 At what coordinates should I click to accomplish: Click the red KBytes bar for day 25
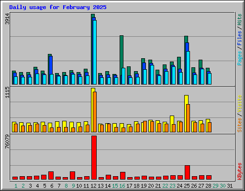click(187, 172)
